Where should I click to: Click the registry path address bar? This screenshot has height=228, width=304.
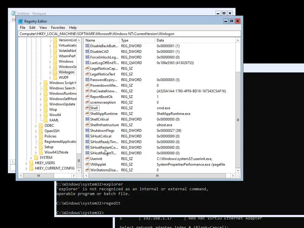pos(129,34)
